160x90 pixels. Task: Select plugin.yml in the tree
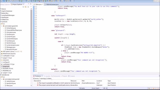pyautogui.click(x=6, y=66)
